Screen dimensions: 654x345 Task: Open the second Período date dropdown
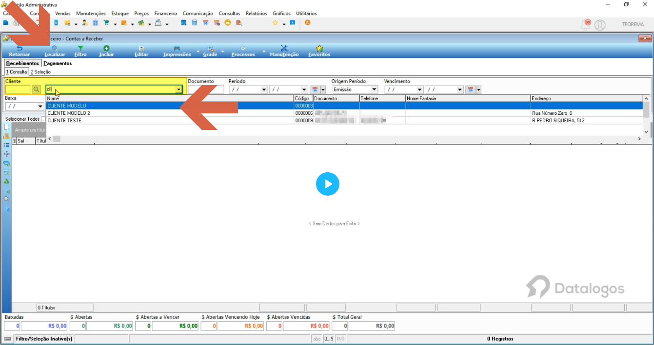pos(304,90)
